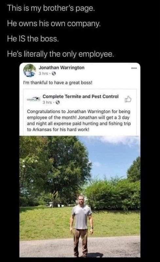Click "This is my brother's page." line

[51, 8]
